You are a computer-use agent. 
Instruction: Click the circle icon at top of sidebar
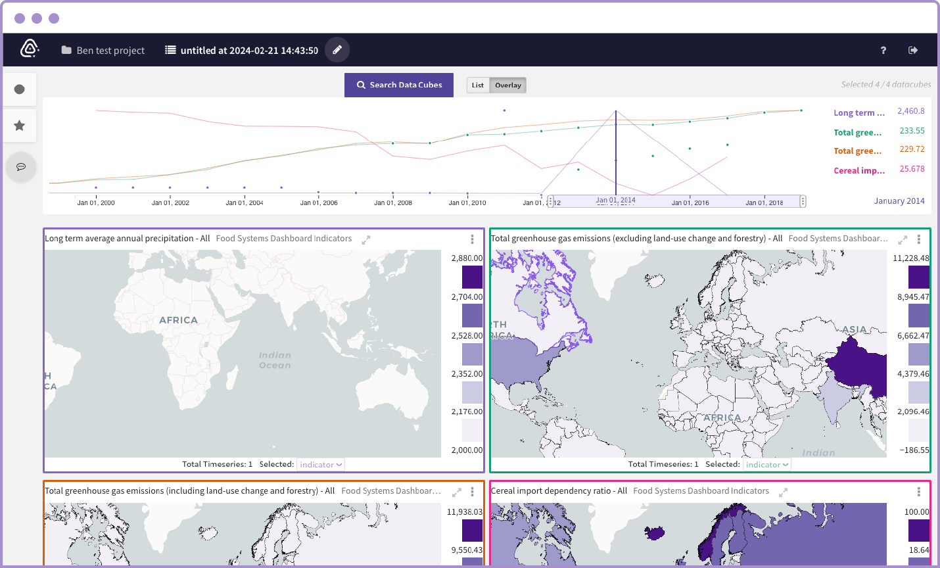click(20, 89)
